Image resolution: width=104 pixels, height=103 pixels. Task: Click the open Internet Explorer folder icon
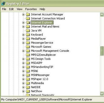28,22
